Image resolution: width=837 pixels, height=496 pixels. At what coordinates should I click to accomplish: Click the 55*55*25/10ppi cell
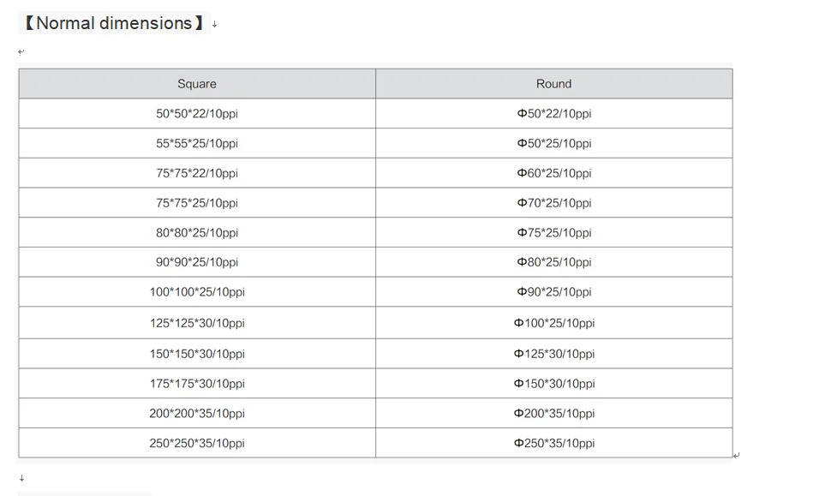(x=197, y=144)
